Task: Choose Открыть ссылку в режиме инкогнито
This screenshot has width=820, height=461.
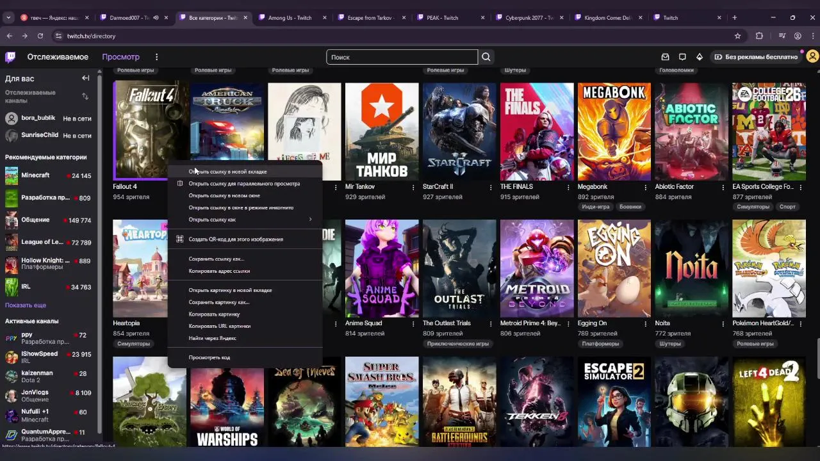Action: 245,207
